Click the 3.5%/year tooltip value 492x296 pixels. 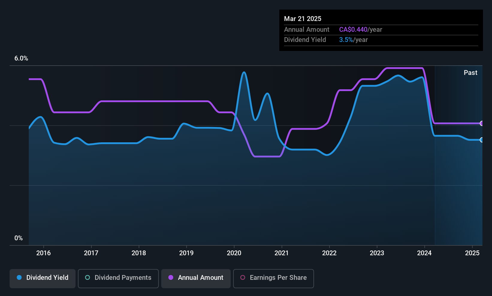(353, 40)
